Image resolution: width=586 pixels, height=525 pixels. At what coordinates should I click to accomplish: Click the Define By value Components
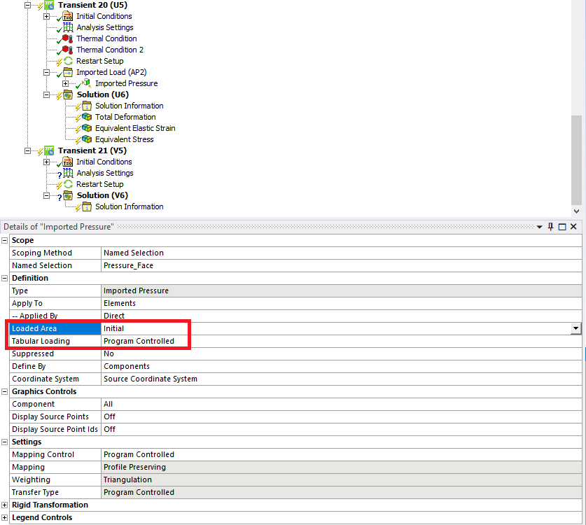coord(341,367)
